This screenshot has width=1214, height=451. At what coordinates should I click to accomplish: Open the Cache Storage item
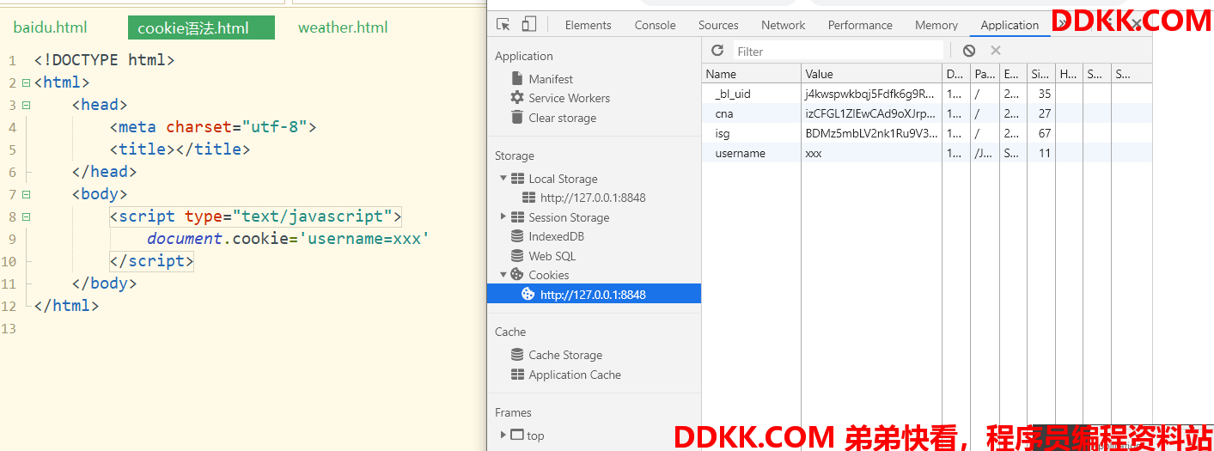[565, 355]
